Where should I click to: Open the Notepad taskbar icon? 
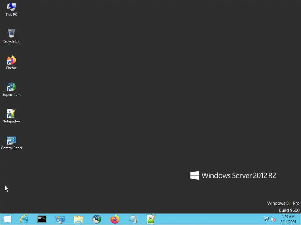(x=133, y=219)
